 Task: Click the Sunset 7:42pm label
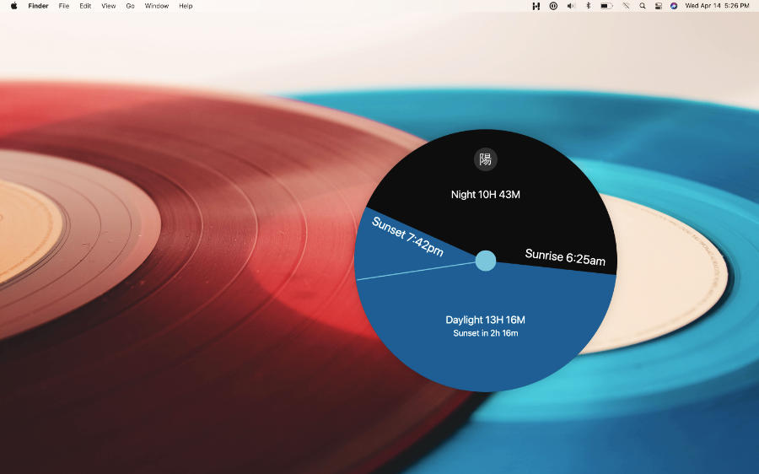(x=407, y=237)
